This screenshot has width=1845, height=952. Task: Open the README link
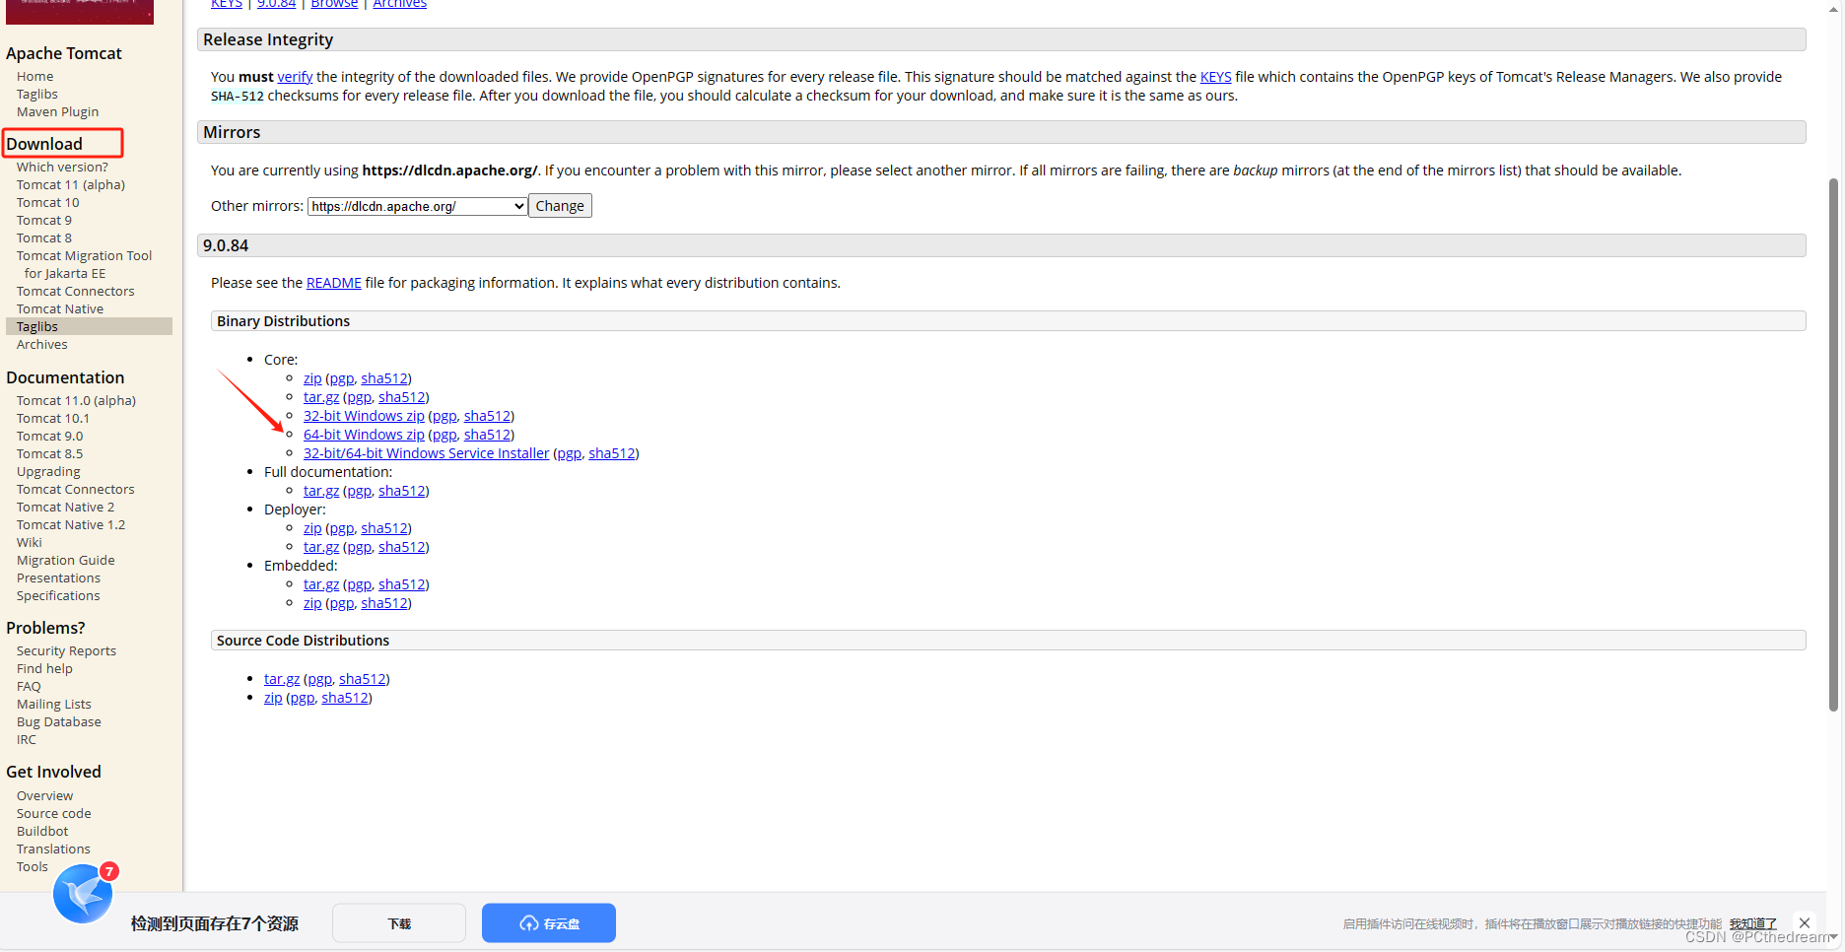pos(334,283)
